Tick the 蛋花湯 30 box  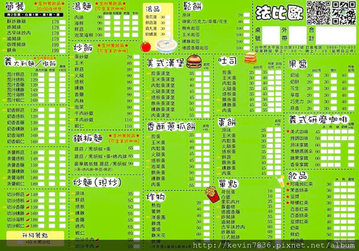pos(168,17)
